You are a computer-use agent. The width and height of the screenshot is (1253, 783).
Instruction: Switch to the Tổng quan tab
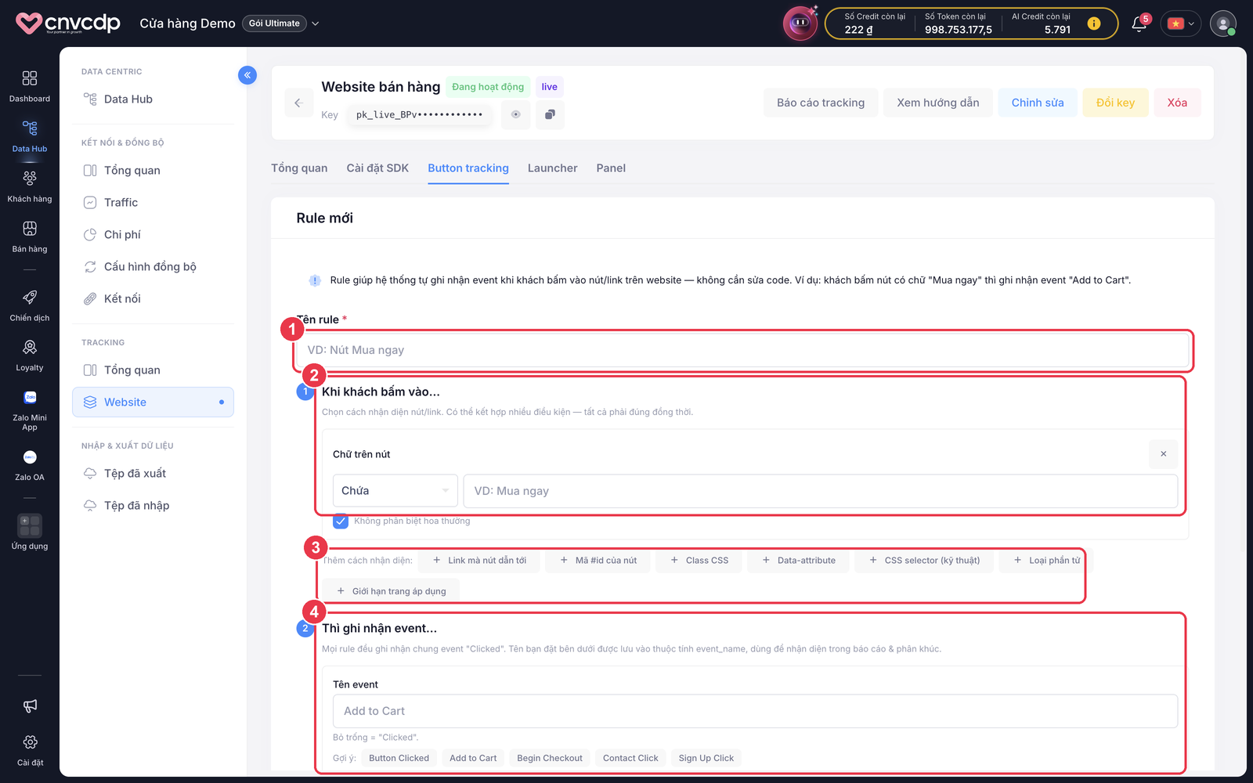tap(299, 168)
